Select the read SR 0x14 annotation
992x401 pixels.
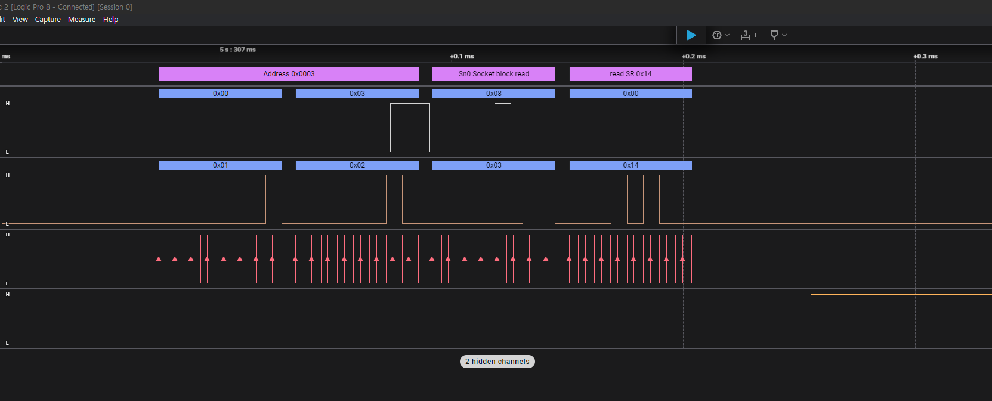pyautogui.click(x=631, y=74)
